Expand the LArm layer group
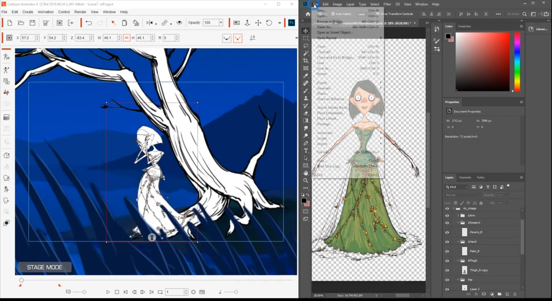 (x=458, y=216)
